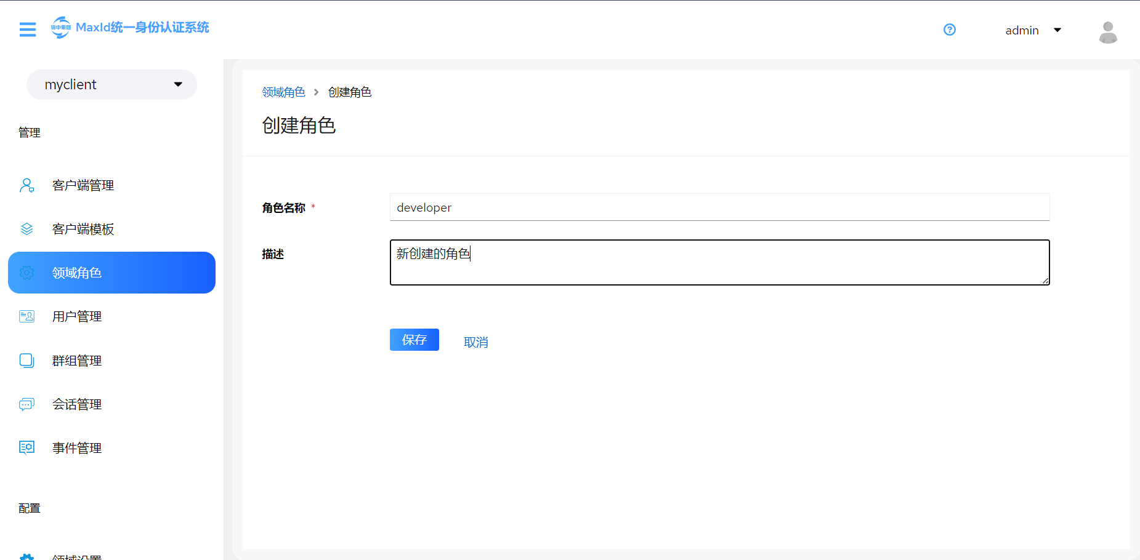The image size is (1140, 560).
Task: Click the 客户端管理 person icon
Action: (27, 185)
